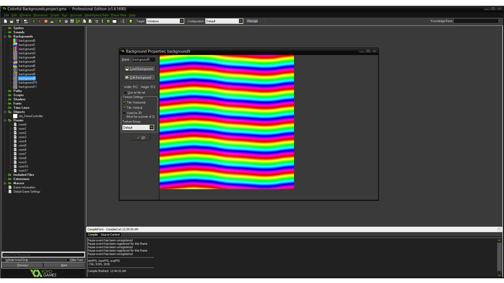The image size is (504, 283).
Task: Collapse the Backgrounds tree branch
Action: [5, 36]
